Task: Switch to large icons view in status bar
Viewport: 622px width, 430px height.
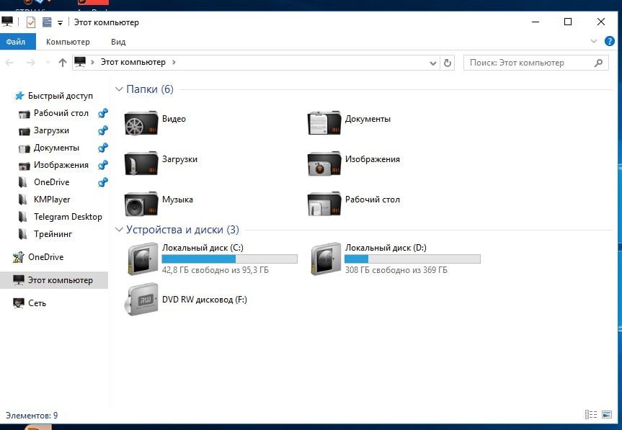Action: click(607, 415)
